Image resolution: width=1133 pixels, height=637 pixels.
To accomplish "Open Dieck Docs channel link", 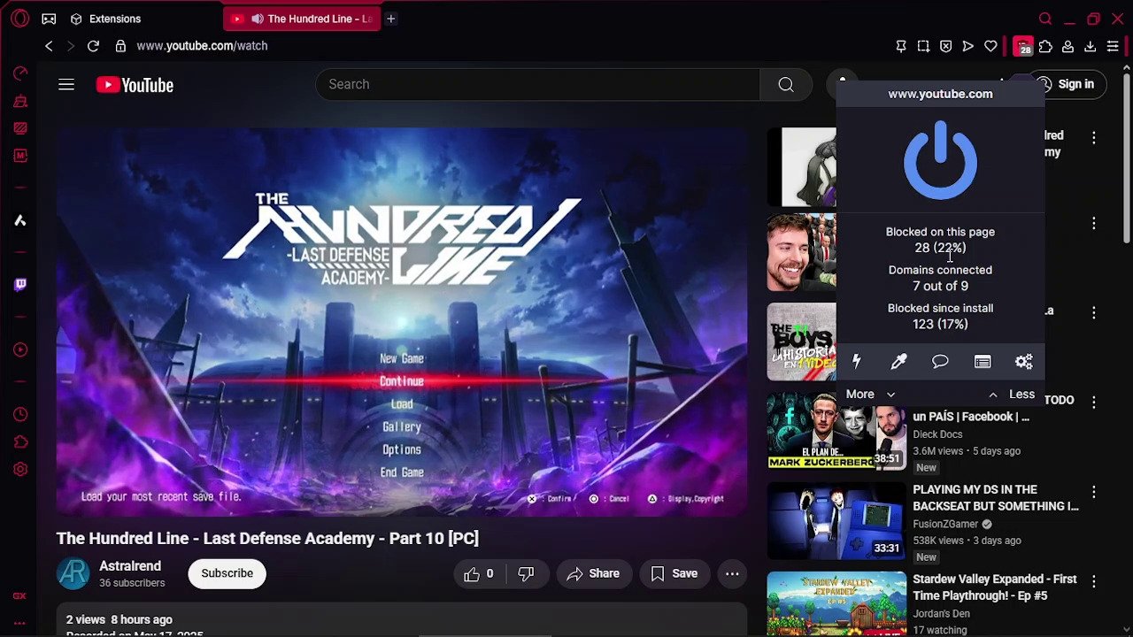I will (x=937, y=434).
